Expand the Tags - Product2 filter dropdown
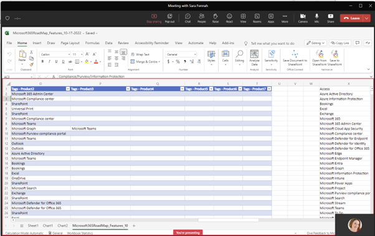The height and width of the screenshot is (236, 375). pos(68,89)
